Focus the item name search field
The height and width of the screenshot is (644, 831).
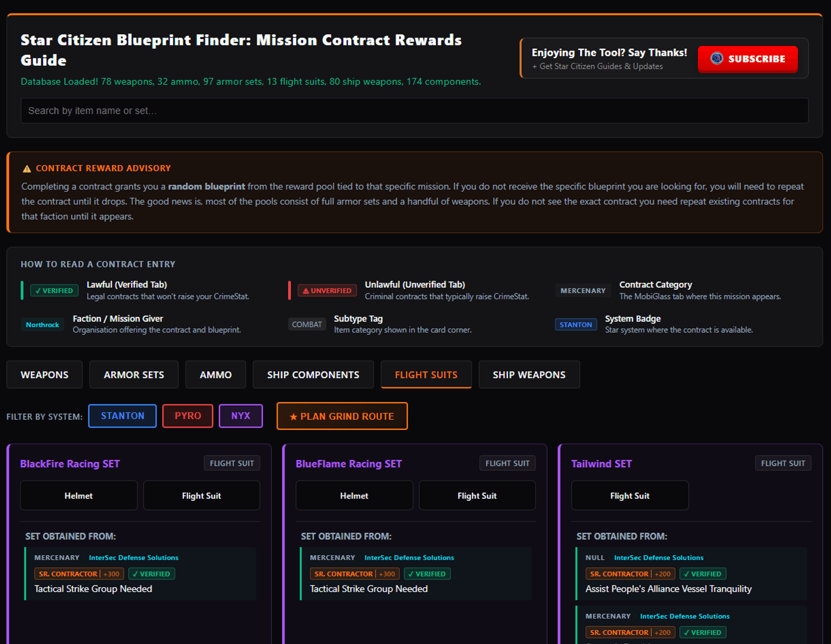point(415,111)
